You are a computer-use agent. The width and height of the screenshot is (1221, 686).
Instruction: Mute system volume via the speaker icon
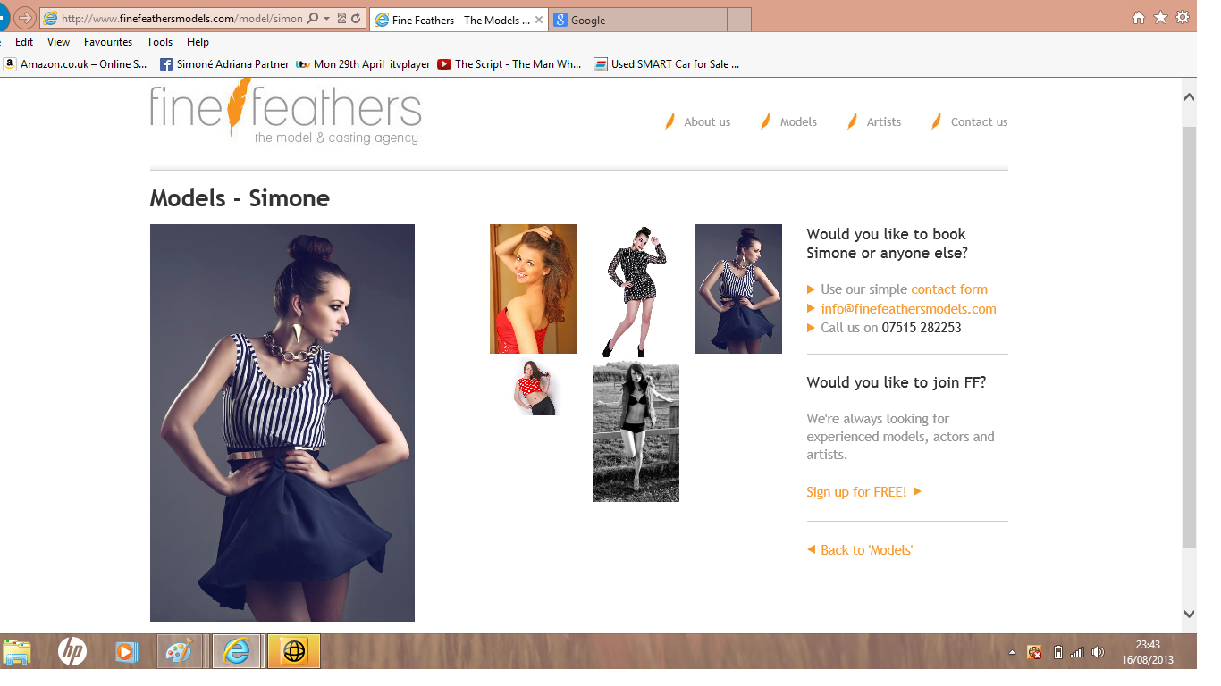pyautogui.click(x=1098, y=652)
